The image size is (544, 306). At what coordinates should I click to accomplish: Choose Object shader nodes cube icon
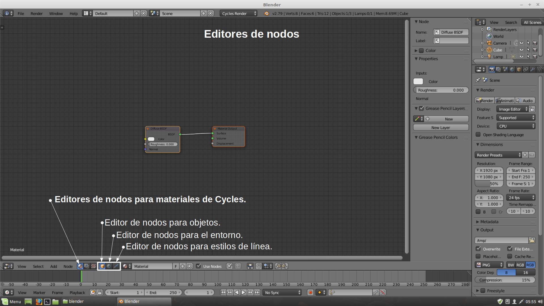[102, 266]
